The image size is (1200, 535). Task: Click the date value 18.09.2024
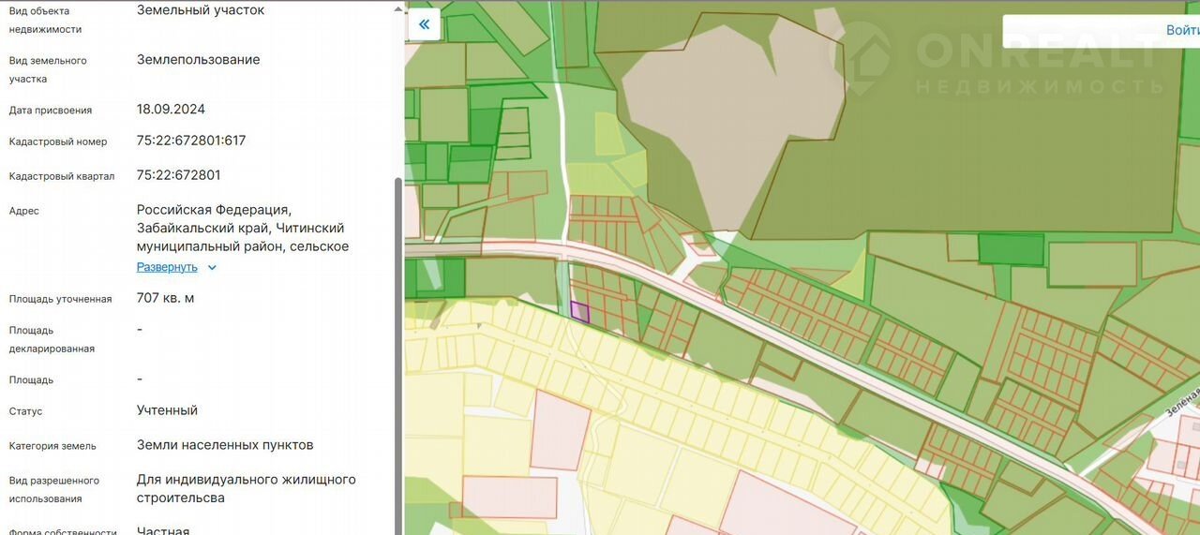171,109
